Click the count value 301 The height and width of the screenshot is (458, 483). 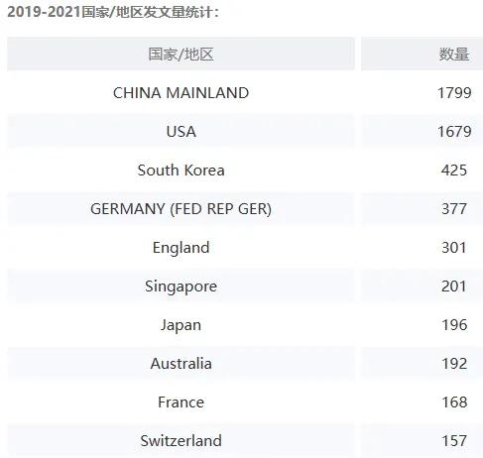point(454,248)
